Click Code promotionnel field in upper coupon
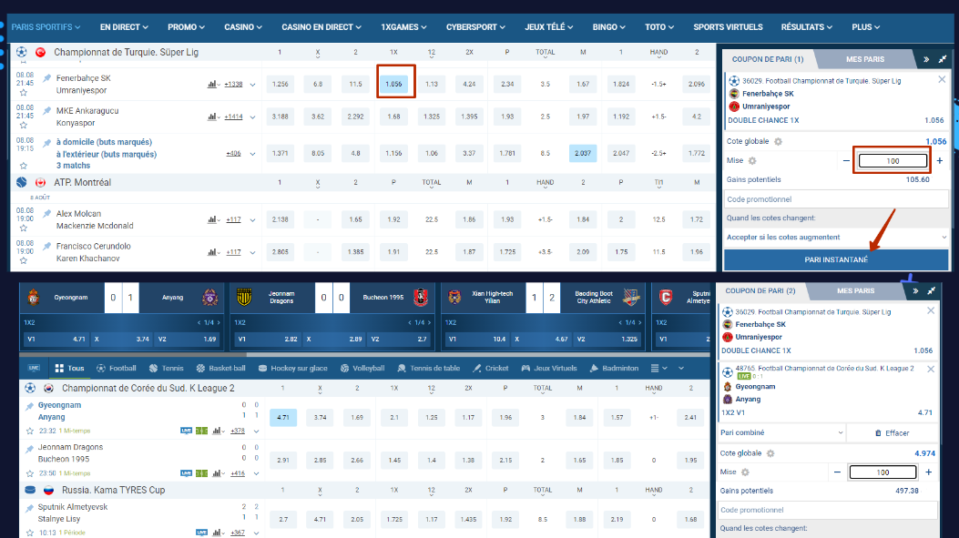 836,199
